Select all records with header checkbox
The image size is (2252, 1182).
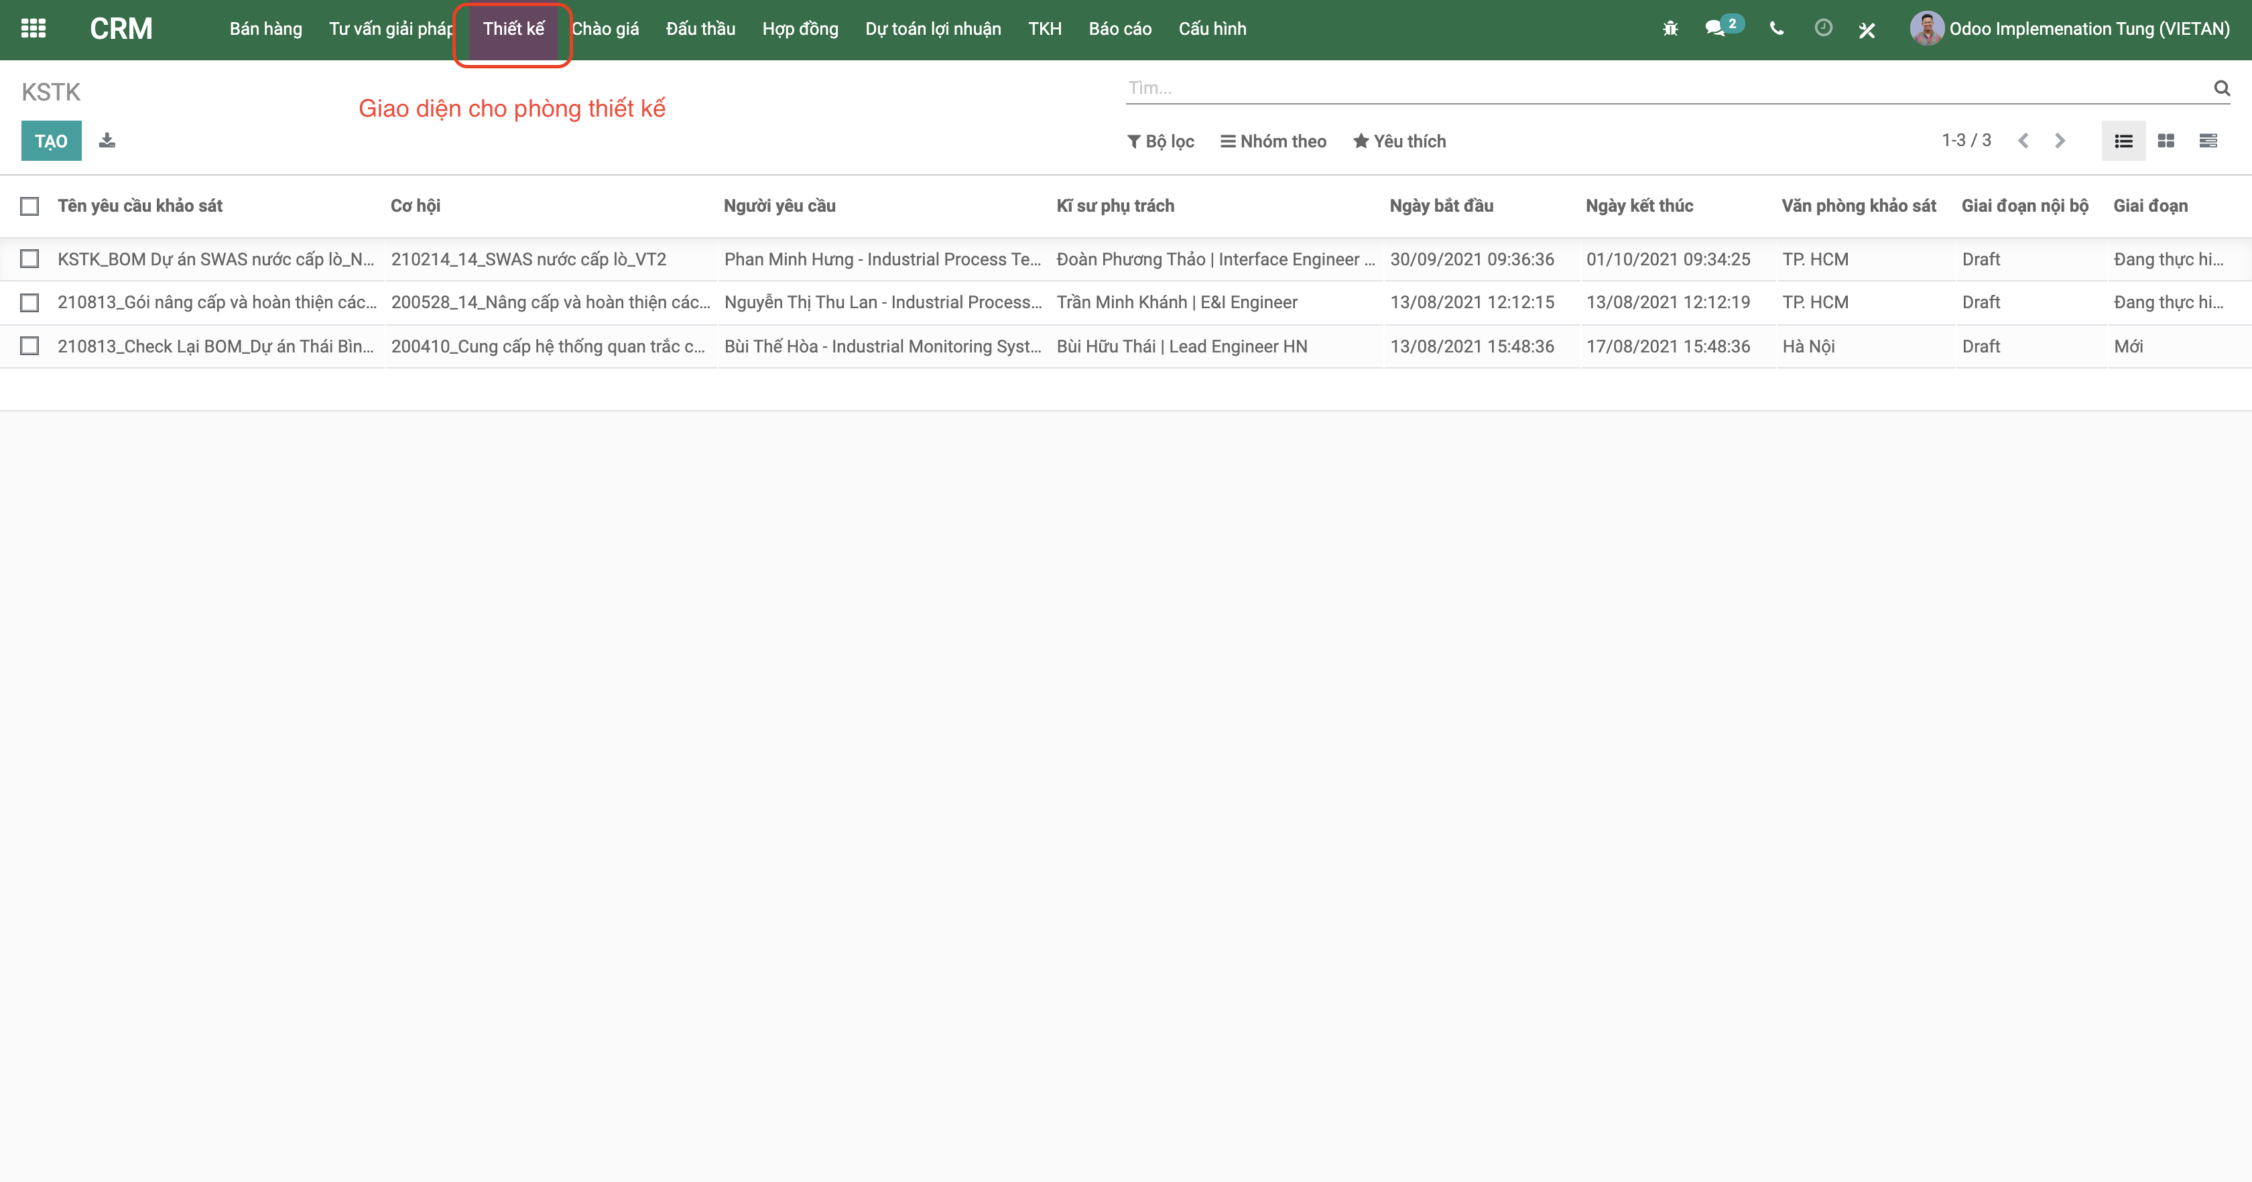tap(29, 206)
